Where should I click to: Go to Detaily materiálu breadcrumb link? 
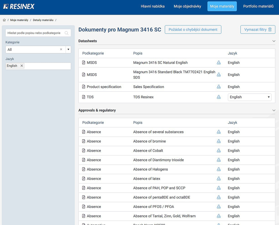pos(43,20)
